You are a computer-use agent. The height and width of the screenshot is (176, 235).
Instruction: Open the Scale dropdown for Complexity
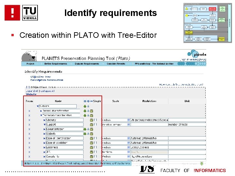point(129,156)
